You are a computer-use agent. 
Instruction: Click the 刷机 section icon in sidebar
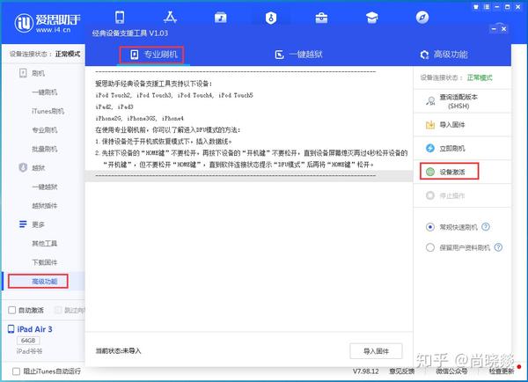click(23, 73)
